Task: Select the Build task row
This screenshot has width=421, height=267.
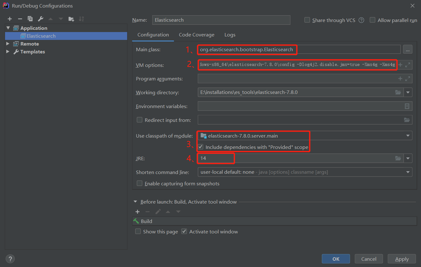Action: tap(274, 221)
